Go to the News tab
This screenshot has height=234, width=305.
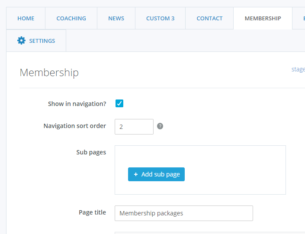click(116, 19)
